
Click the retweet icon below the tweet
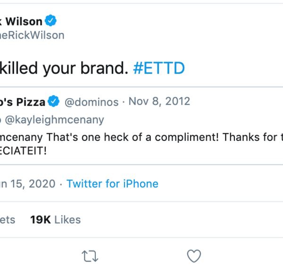90,256
